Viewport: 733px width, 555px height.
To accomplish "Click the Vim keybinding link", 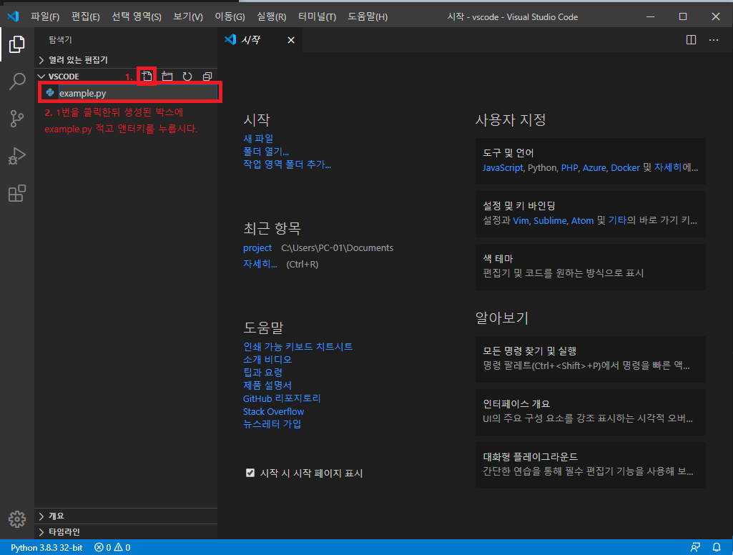I will 521,221.
